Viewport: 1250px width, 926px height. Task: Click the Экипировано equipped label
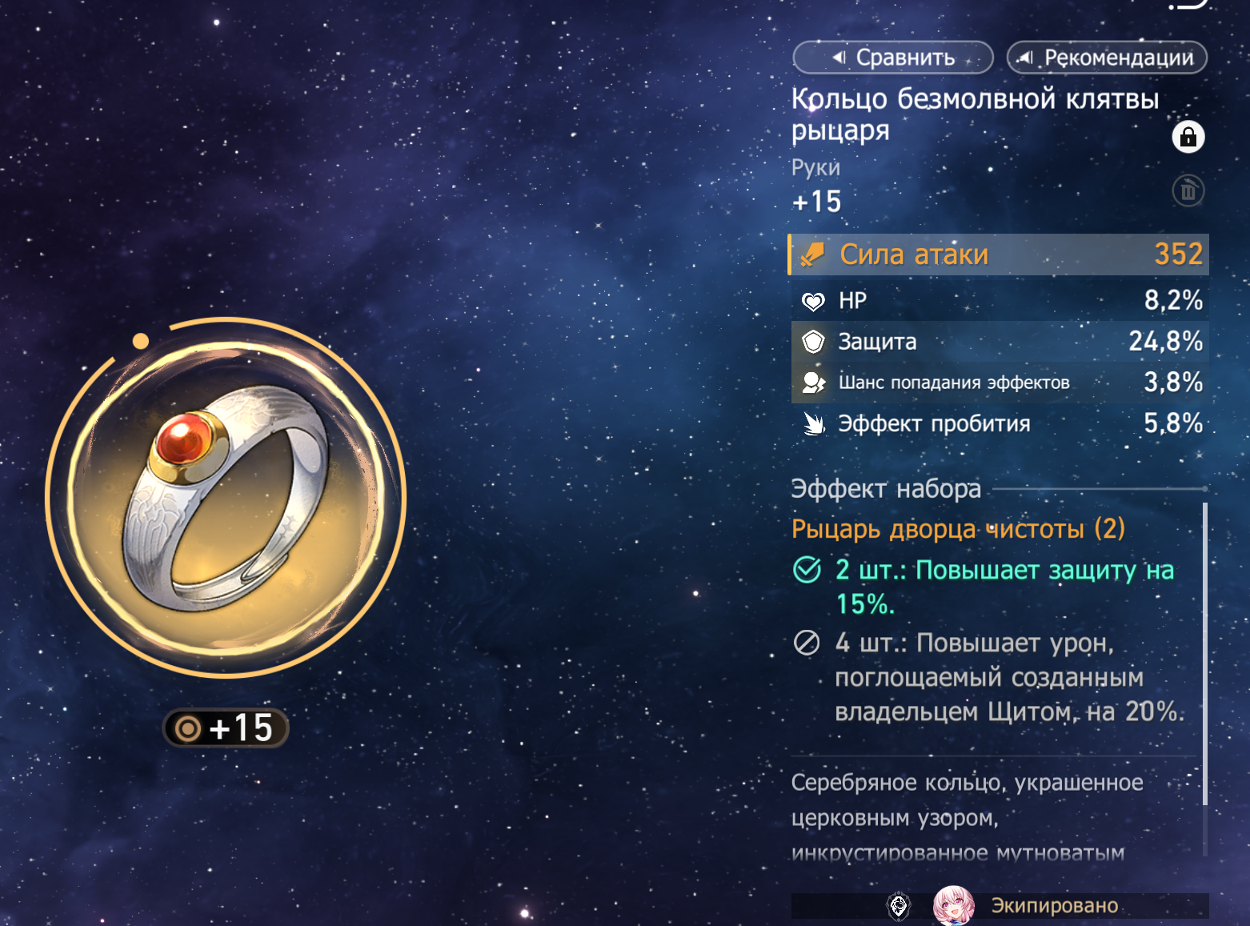[1055, 905]
